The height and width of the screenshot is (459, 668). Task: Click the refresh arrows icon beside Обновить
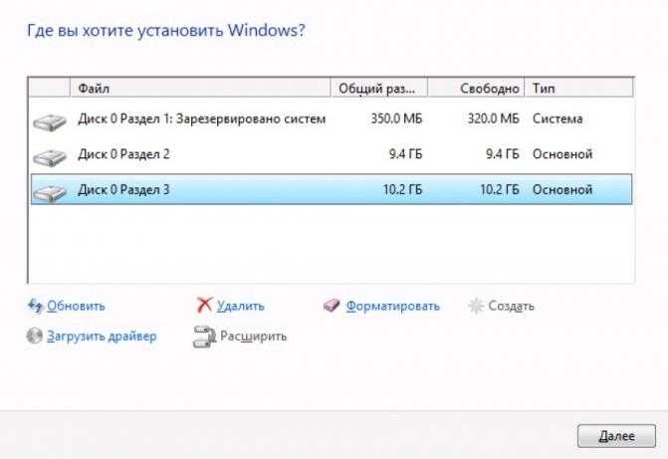pyautogui.click(x=35, y=306)
